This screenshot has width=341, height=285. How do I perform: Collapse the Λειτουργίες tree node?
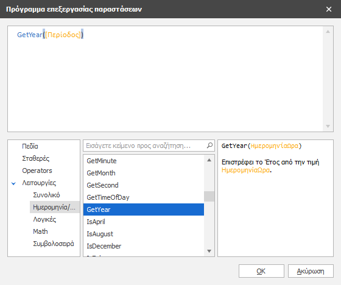click(13, 183)
